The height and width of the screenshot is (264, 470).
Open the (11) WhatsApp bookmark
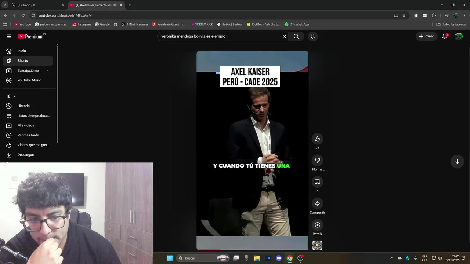[x=297, y=25]
